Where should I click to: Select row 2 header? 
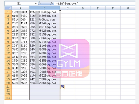pyautogui.click(x=8, y=16)
